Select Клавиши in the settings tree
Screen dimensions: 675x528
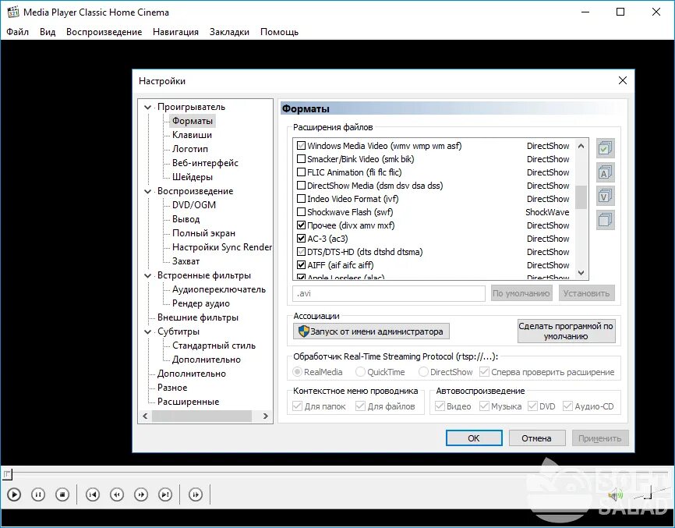pyautogui.click(x=192, y=135)
